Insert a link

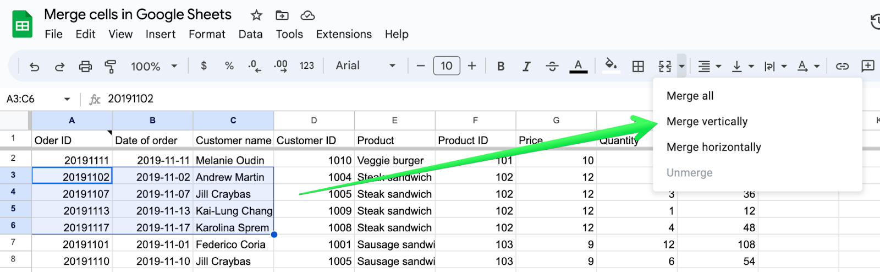[x=842, y=67]
